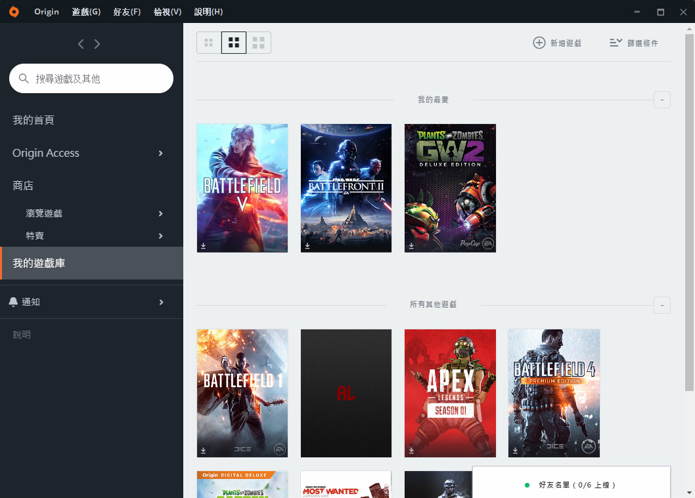Click download icon on Battlefront II

pyautogui.click(x=307, y=245)
